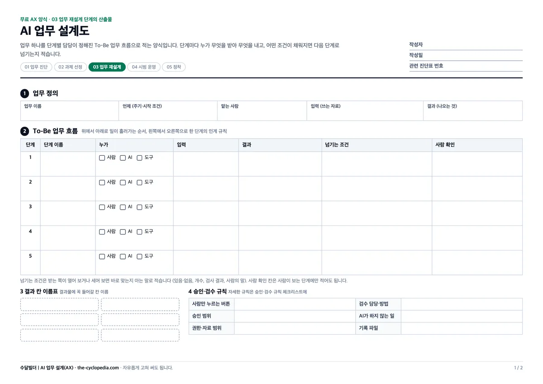Screen dimensions: 543x384
Task: Check 도구 checkbox in step 3 row
Action: [139, 207]
